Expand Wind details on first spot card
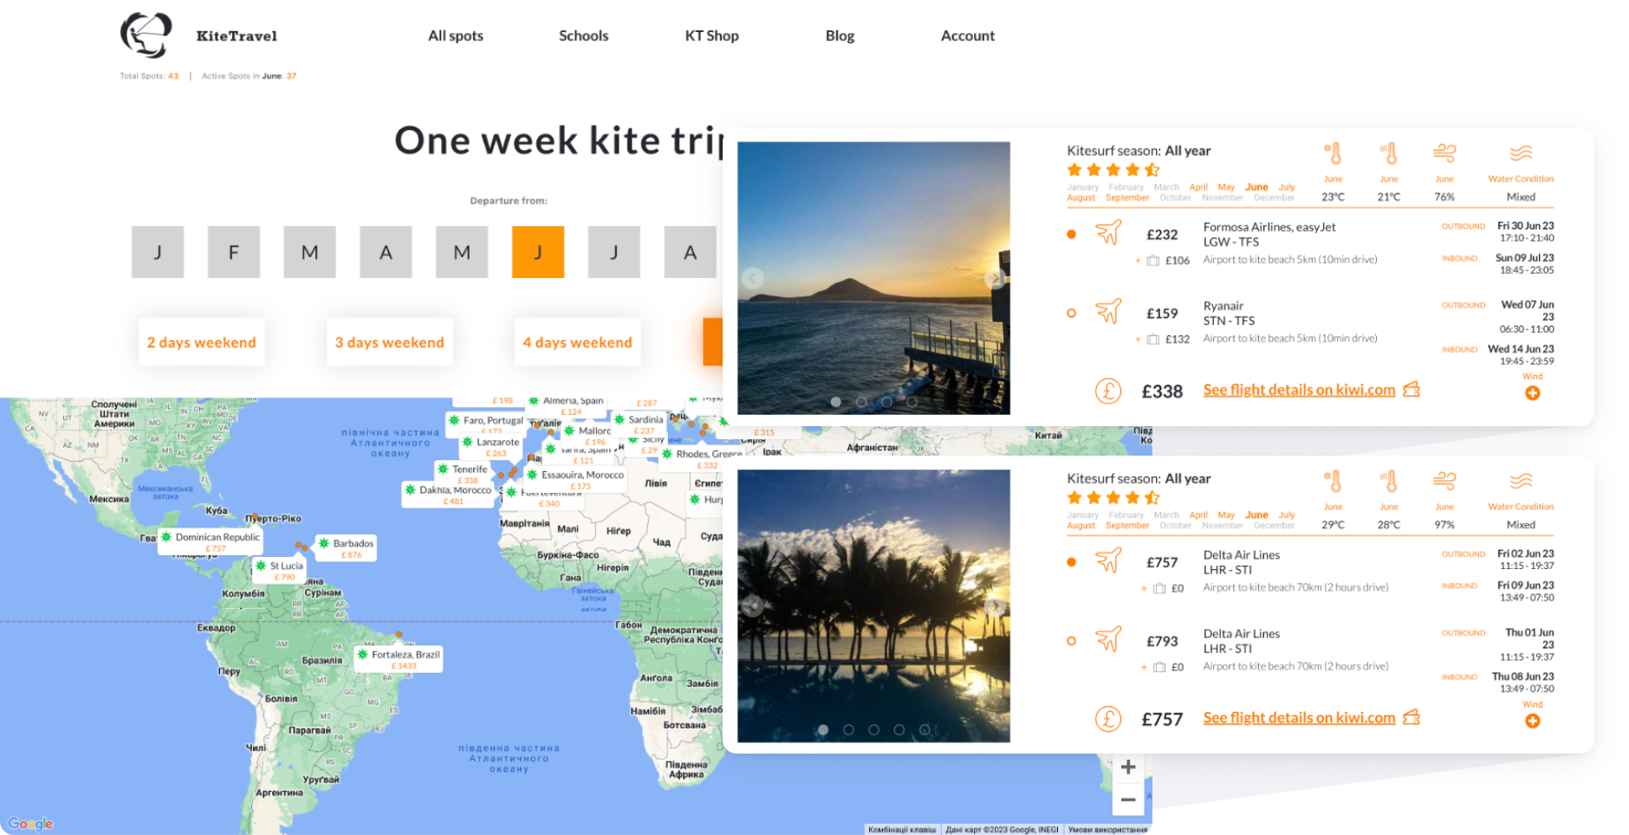This screenshot has height=835, width=1629. [x=1533, y=393]
